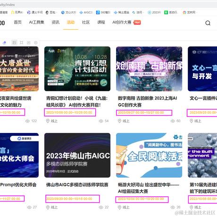Open the AI工具集 nav tab
The image size is (217, 217).
(36, 22)
